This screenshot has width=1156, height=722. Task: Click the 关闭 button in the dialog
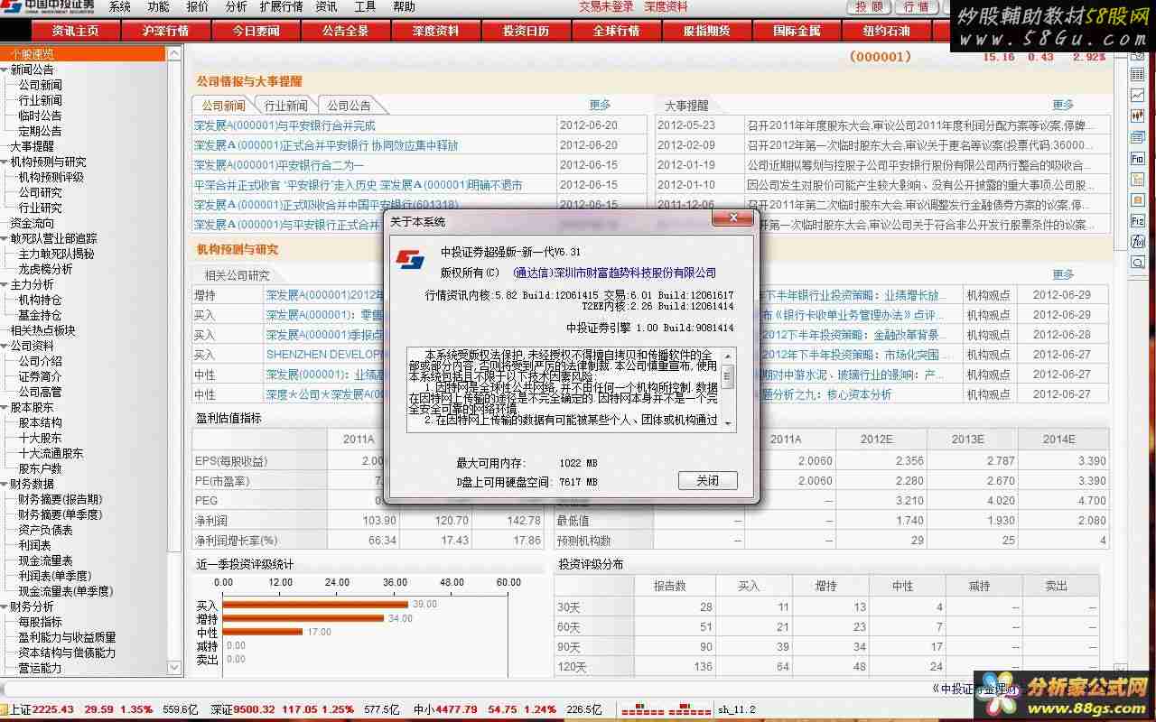(707, 481)
